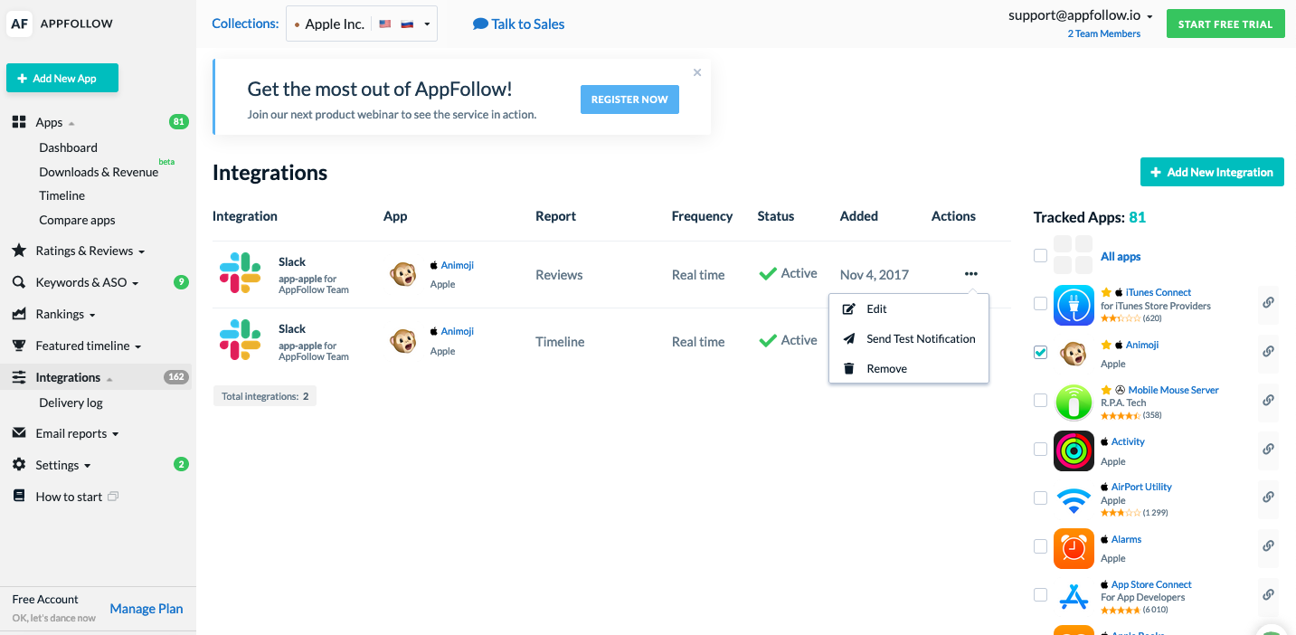Click the Keywords & ASO magnifier icon
The width and height of the screenshot is (1296, 635).
(19, 282)
